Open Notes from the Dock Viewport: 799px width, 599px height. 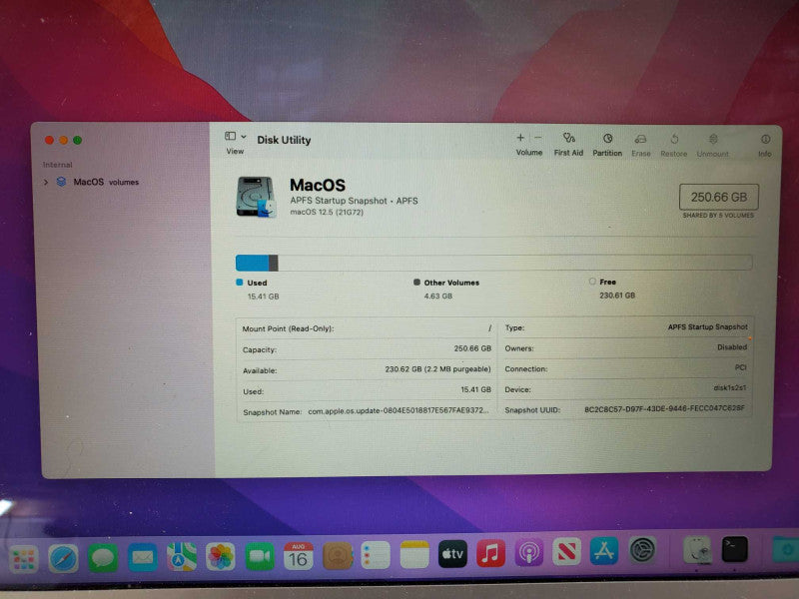point(414,554)
